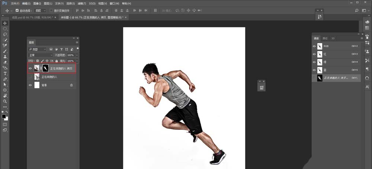372x169 pixels.
Task: Select the Path Selection arrow tool
Action: (5, 84)
